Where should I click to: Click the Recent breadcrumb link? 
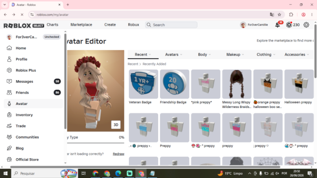[133, 64]
